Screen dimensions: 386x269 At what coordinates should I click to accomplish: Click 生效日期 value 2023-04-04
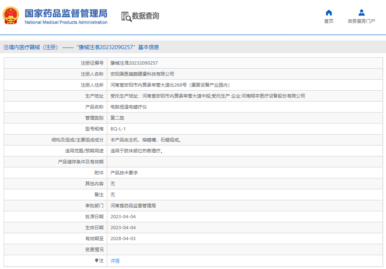pyautogui.click(x=123, y=228)
